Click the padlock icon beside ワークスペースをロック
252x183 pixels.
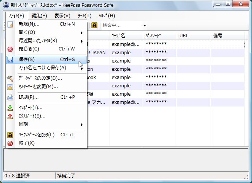[10, 135]
